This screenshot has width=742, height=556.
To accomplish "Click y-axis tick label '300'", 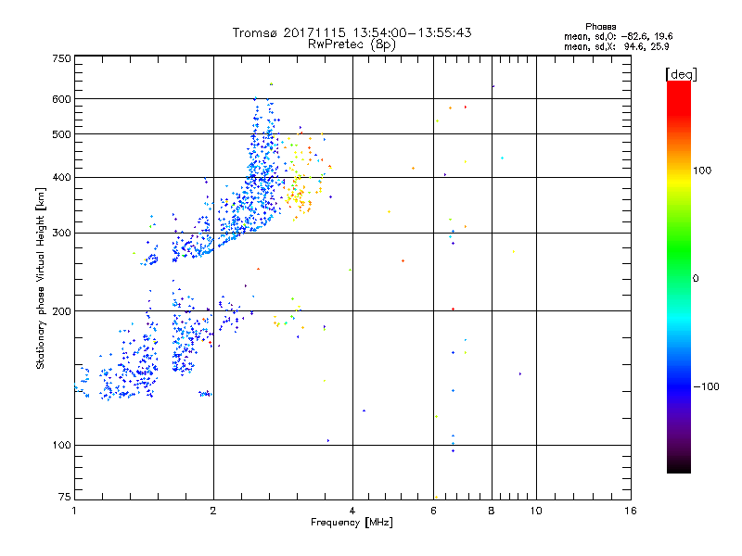I will click(x=61, y=234).
